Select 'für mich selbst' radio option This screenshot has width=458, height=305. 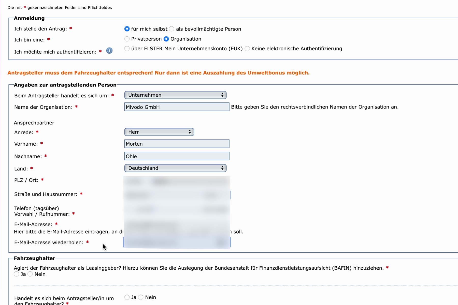[x=127, y=29]
